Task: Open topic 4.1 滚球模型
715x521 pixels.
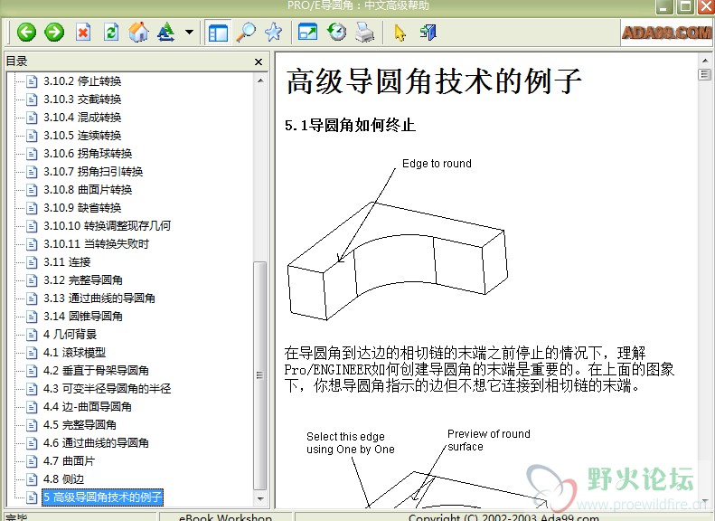Action: point(74,352)
